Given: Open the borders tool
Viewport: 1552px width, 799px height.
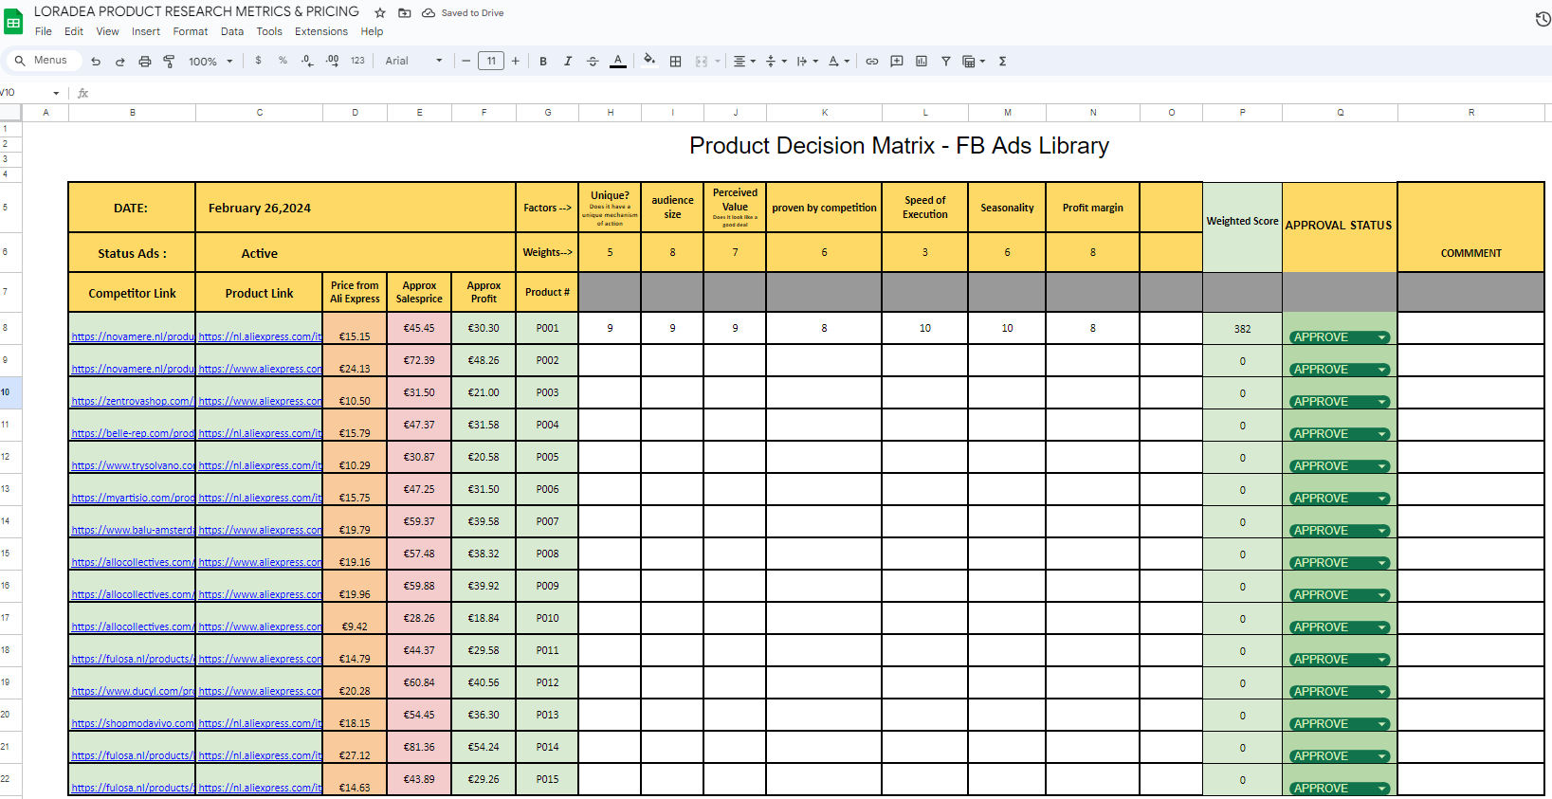Looking at the screenshot, I should coord(676,62).
